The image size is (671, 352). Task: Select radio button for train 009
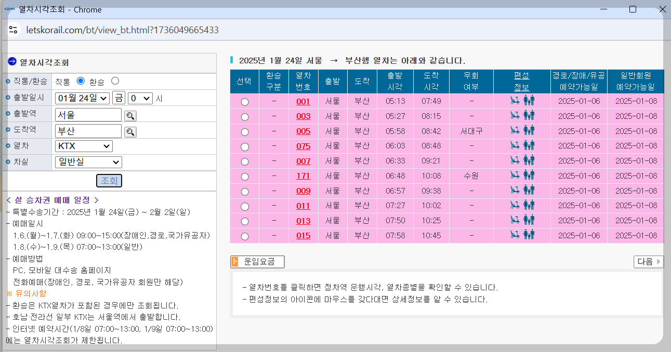tap(245, 192)
